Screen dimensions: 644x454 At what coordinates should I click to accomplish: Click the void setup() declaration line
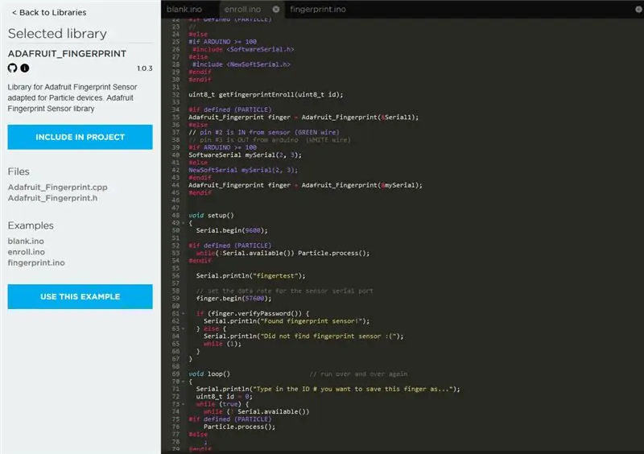211,215
